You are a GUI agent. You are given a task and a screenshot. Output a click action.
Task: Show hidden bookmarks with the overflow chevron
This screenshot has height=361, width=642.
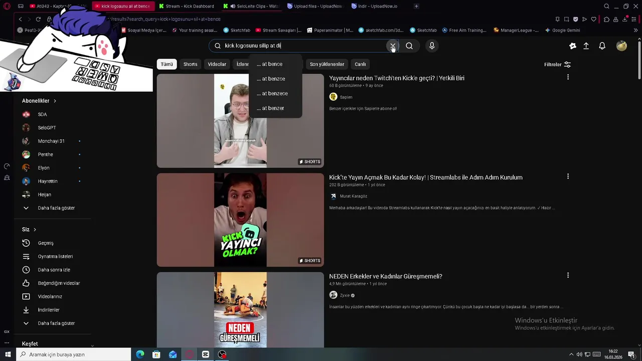pyautogui.click(x=636, y=30)
